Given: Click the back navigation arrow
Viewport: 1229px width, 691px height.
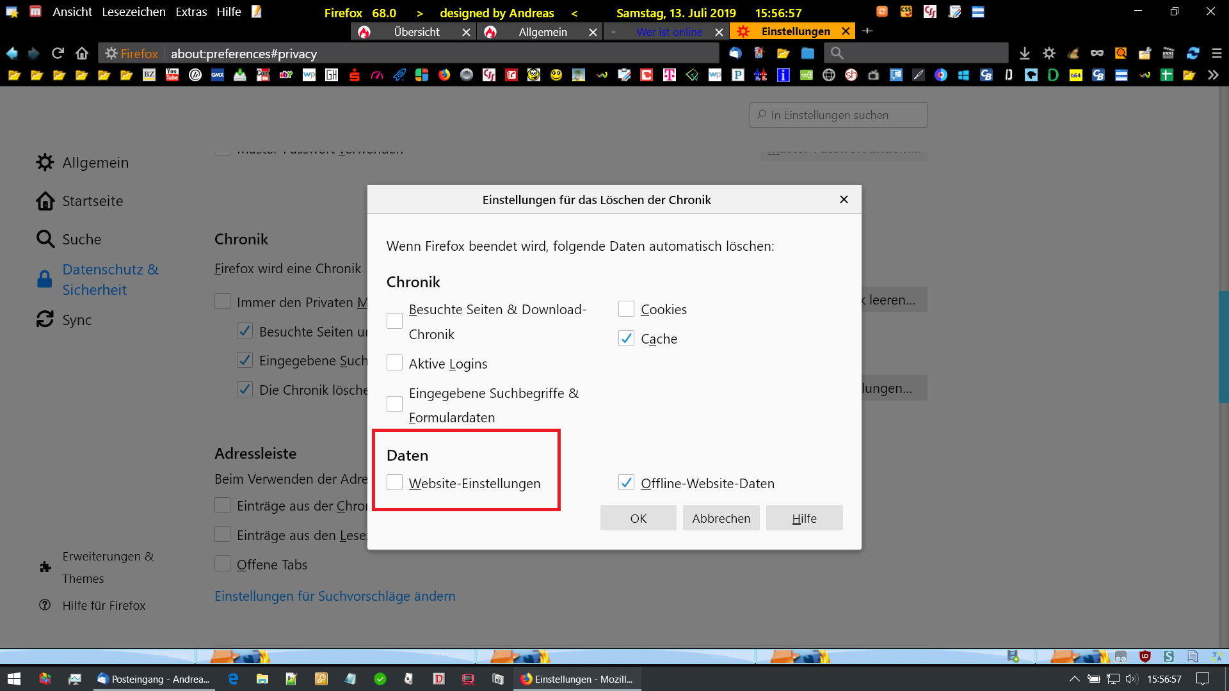Looking at the screenshot, I should coord(12,53).
